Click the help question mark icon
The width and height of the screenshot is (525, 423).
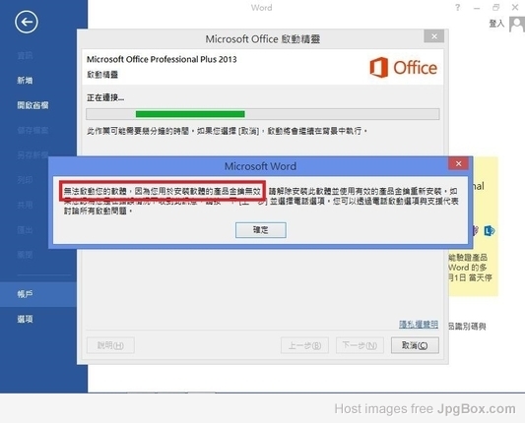point(457,7)
